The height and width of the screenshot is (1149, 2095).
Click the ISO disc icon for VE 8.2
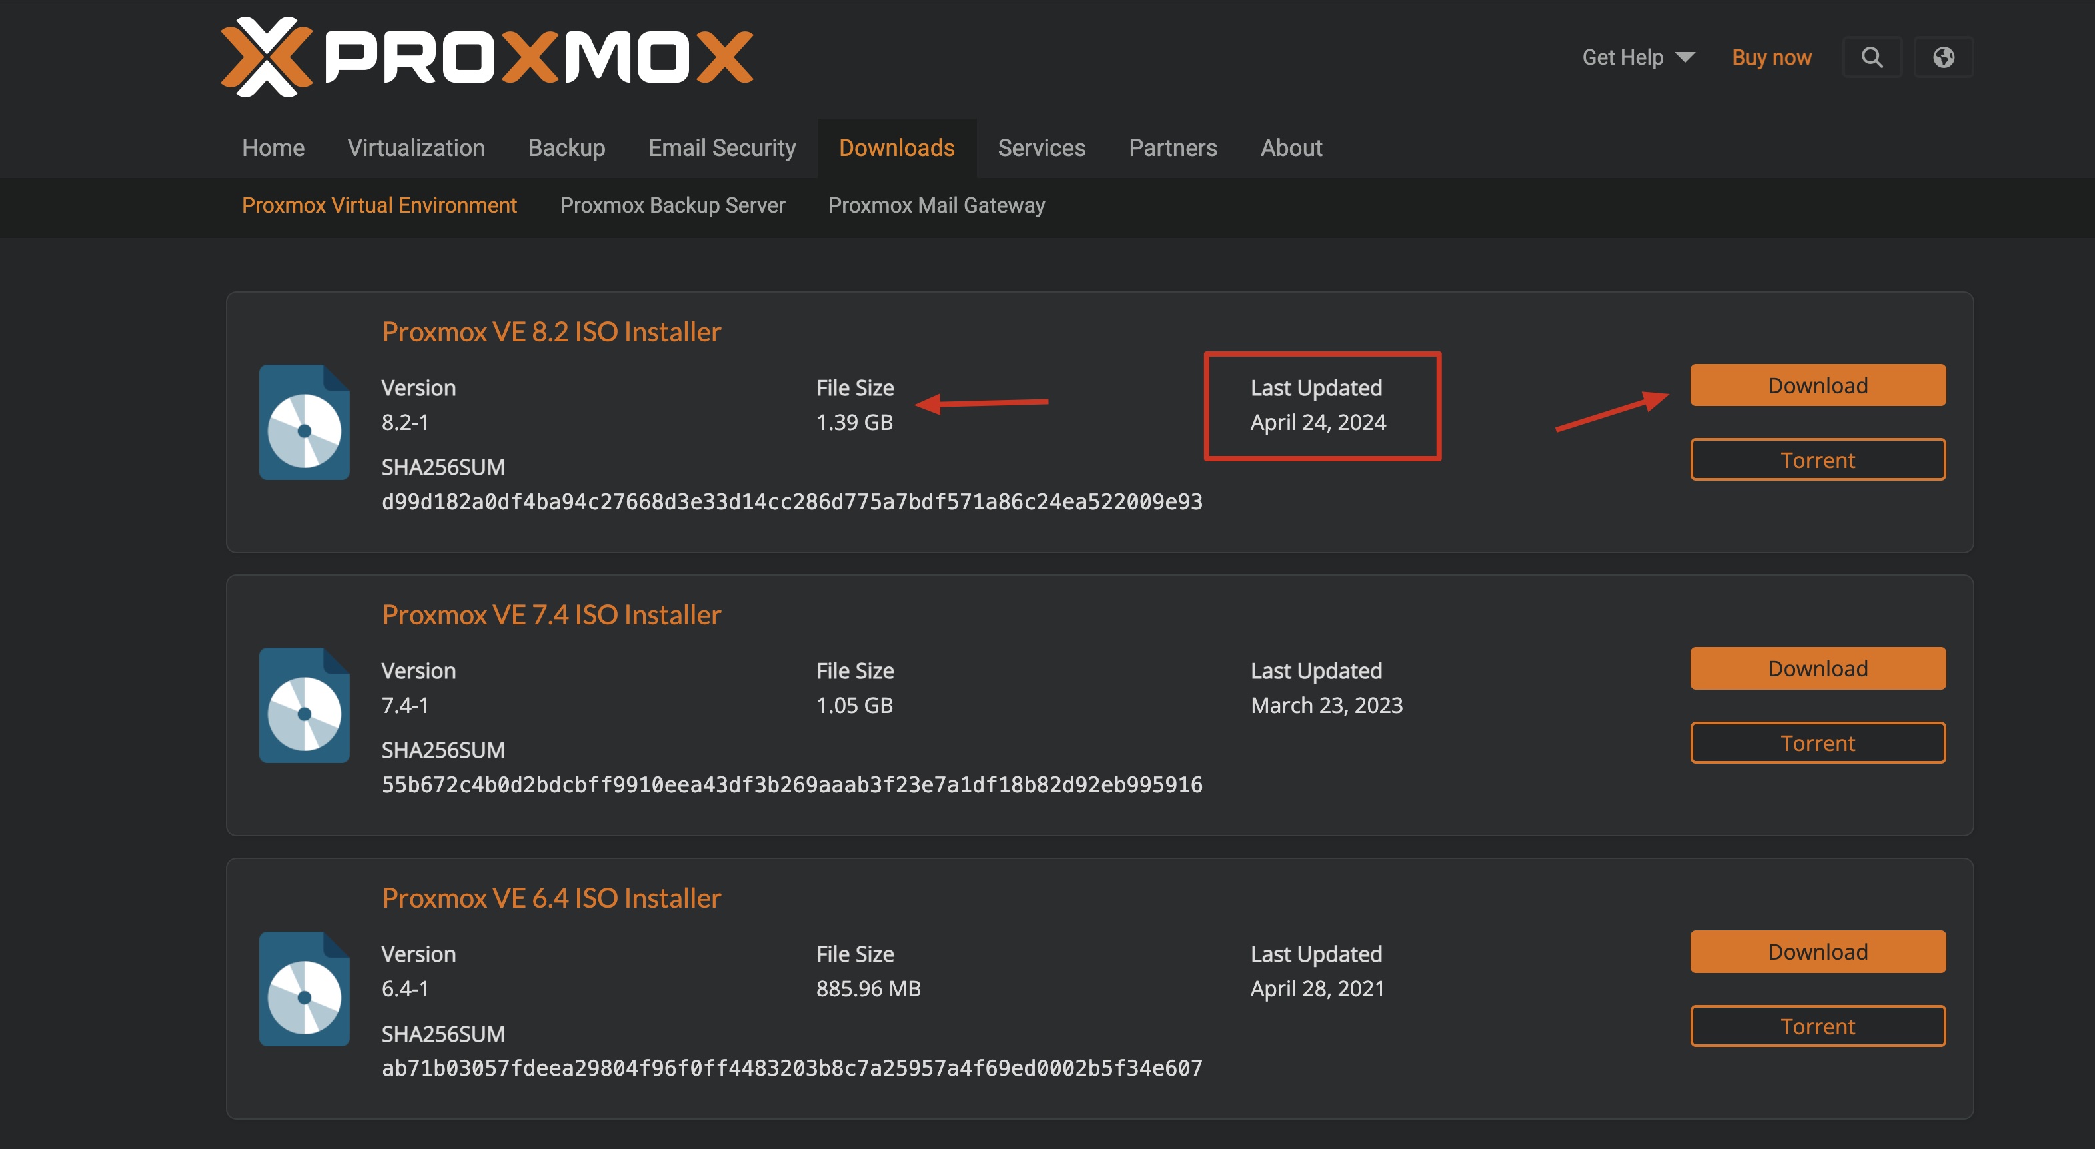click(x=304, y=422)
